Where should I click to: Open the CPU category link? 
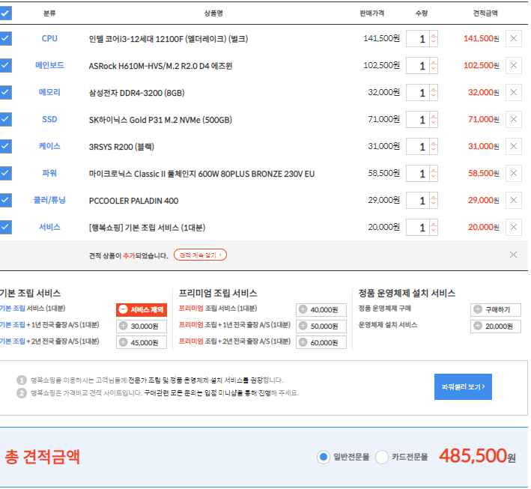[49, 39]
